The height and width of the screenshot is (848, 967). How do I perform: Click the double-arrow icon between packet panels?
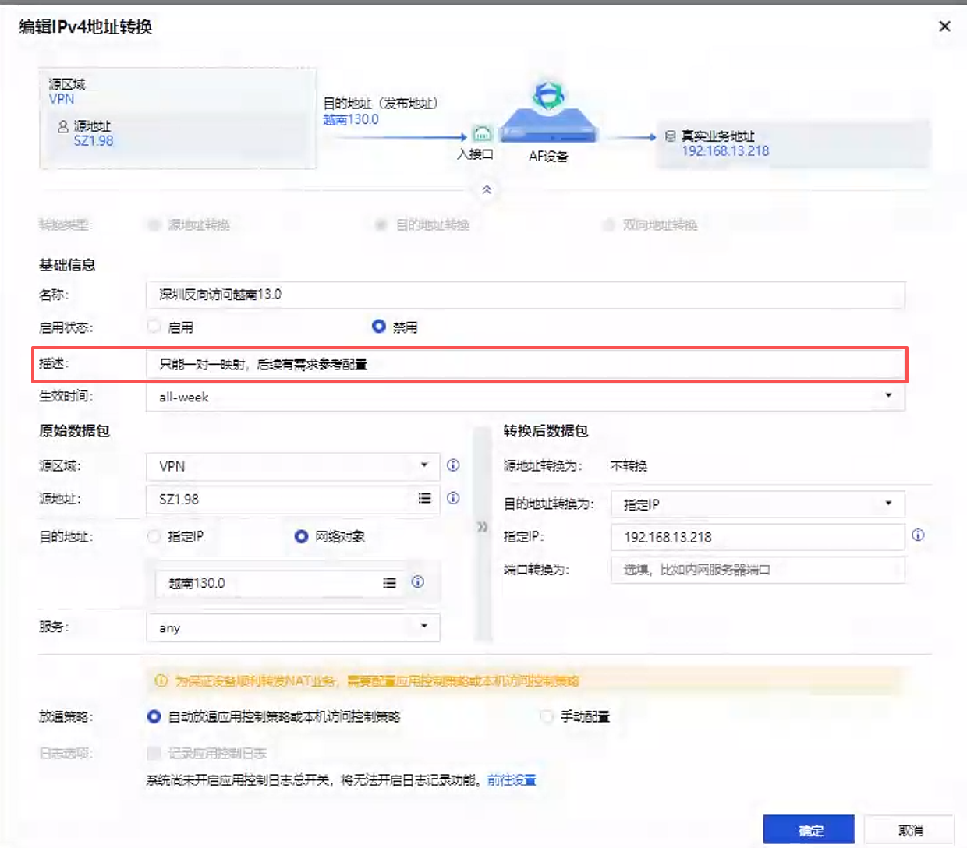coord(483,527)
